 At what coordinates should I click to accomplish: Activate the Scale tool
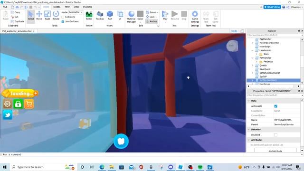[47, 16]
